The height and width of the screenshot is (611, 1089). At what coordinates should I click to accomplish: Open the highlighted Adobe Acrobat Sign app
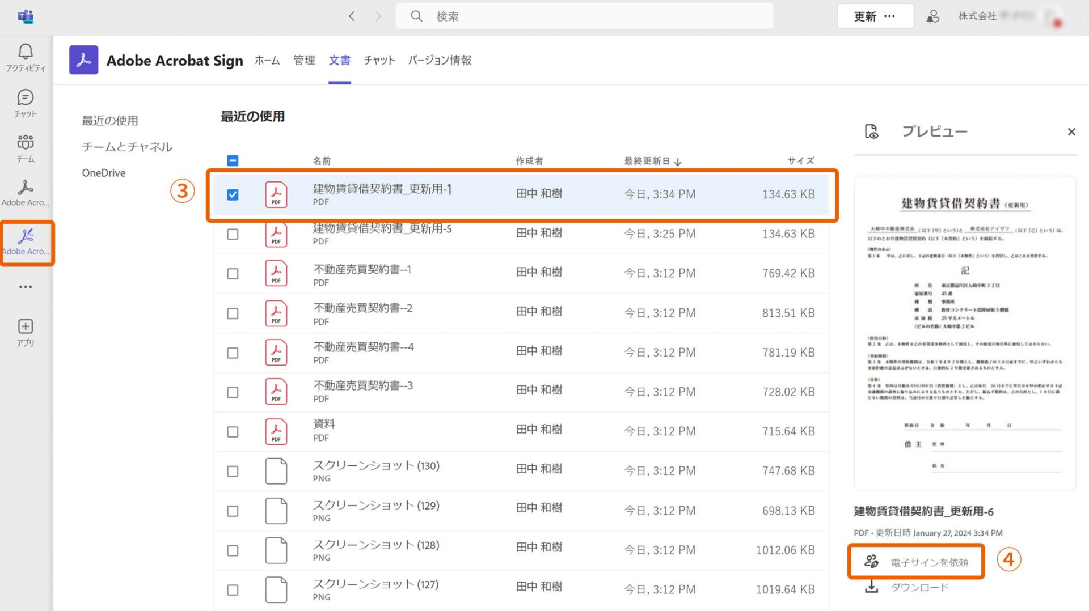(26, 242)
